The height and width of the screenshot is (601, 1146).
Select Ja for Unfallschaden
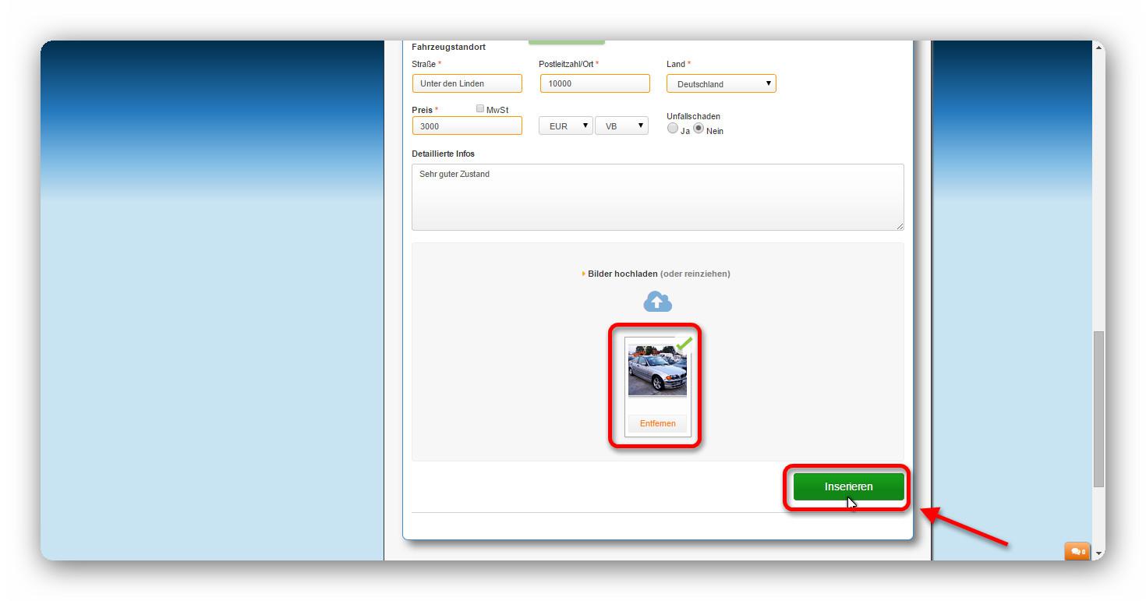point(673,129)
